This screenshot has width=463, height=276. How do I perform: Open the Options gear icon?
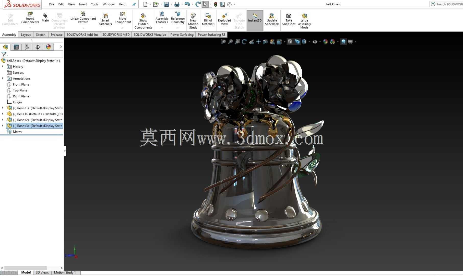tap(229, 4)
